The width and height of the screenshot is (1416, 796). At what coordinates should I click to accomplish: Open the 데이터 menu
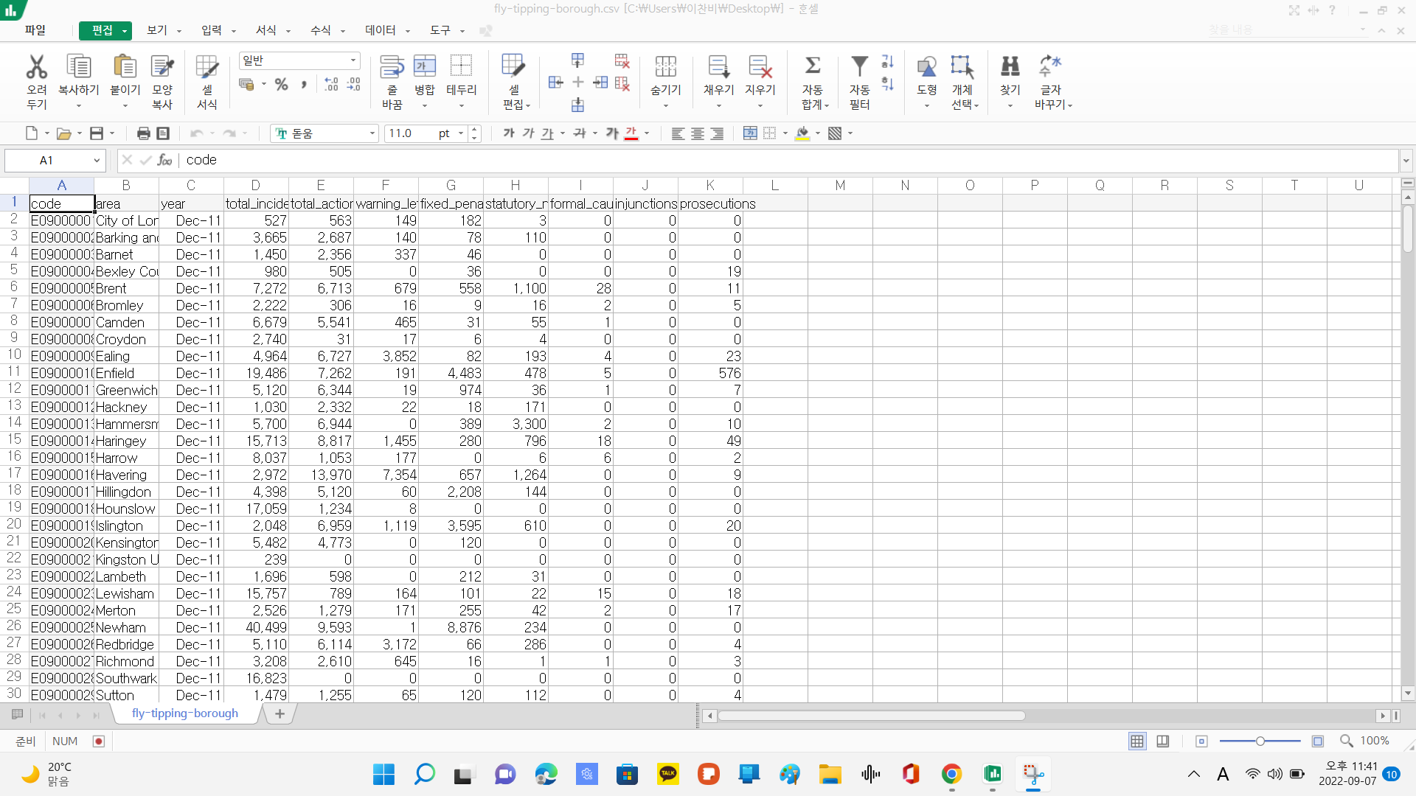(x=381, y=30)
